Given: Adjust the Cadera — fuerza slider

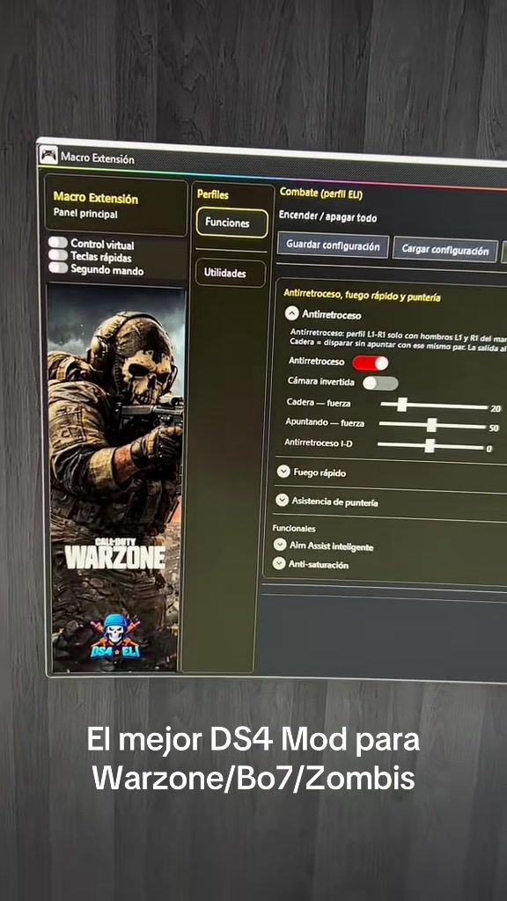Looking at the screenshot, I should point(434,406).
